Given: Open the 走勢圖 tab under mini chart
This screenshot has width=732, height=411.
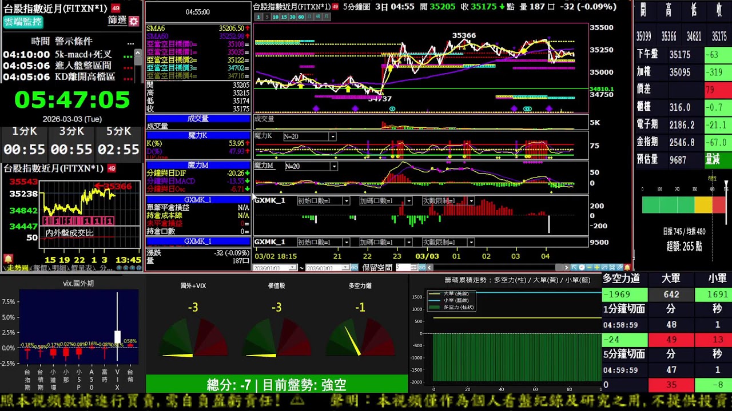Looking at the screenshot, I should click(x=17, y=268).
